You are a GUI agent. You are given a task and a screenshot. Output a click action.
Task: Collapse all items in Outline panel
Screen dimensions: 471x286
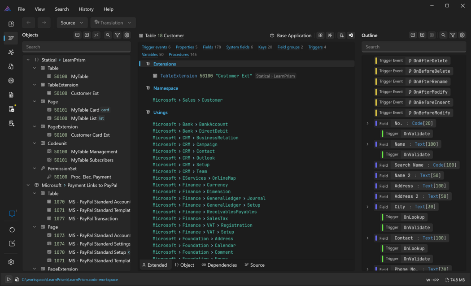click(413, 35)
